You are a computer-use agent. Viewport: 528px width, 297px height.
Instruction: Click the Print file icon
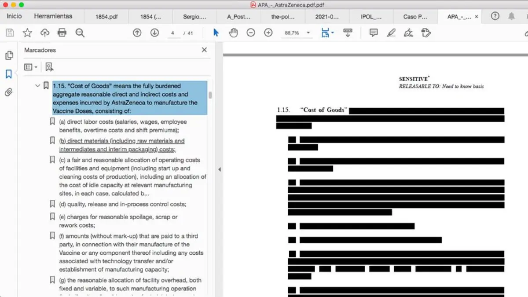pos(62,33)
